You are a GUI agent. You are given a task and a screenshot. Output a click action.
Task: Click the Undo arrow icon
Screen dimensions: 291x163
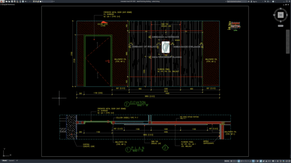pos(25,1)
